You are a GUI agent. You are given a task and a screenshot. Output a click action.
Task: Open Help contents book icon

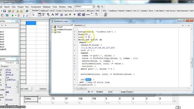click(x=27, y=11)
